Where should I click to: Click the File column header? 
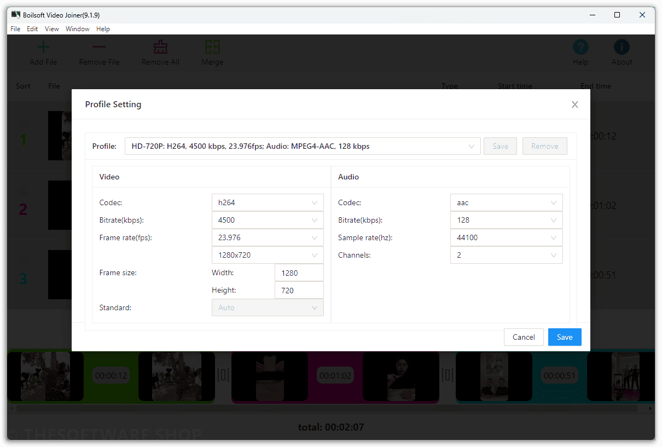tap(54, 86)
